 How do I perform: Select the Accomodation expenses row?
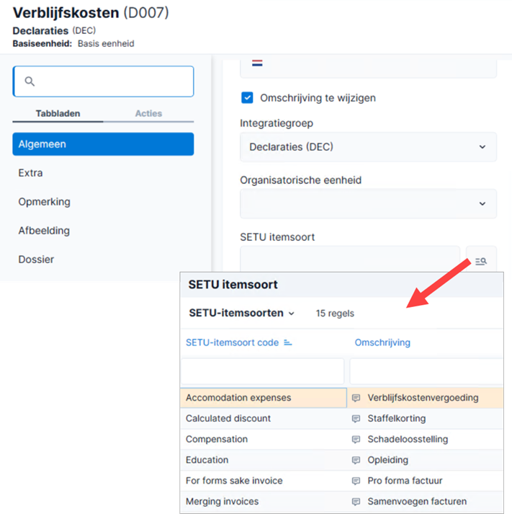pos(341,398)
